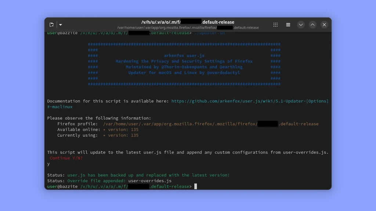Click the subtitle path in title bar
This screenshot has height=211, width=376.
point(188,27)
